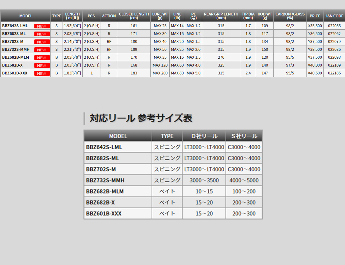The height and width of the screenshot is (265, 345).
Task: Click the price ¥40,000
Action: 315,65
